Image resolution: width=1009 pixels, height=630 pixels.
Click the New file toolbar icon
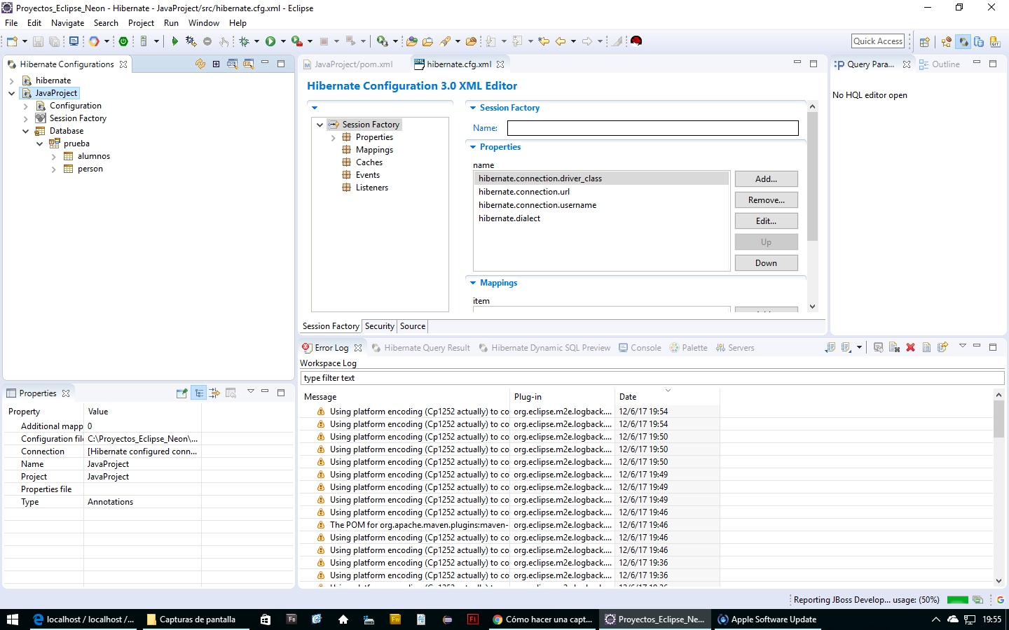pyautogui.click(x=12, y=41)
